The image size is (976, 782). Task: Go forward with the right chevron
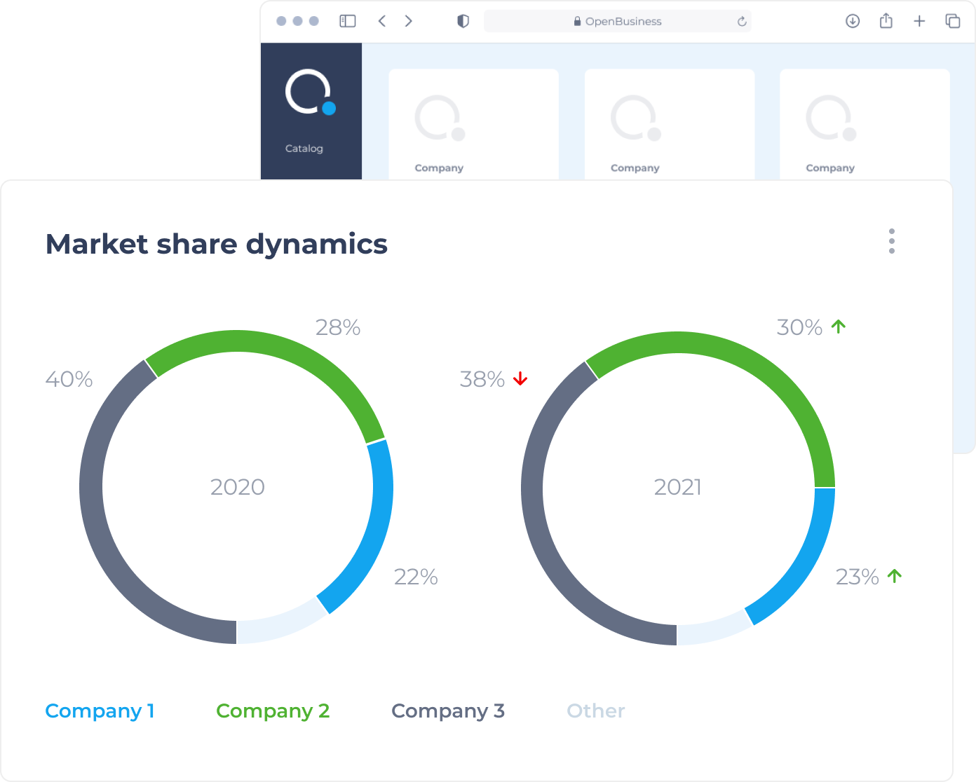409,21
